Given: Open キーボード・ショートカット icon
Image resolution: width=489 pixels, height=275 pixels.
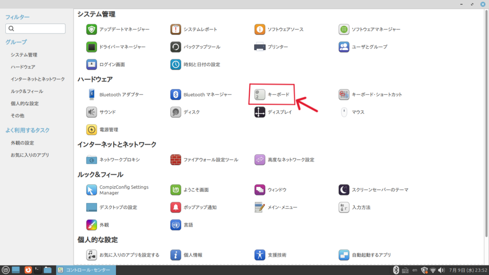Looking at the screenshot, I should point(344,95).
